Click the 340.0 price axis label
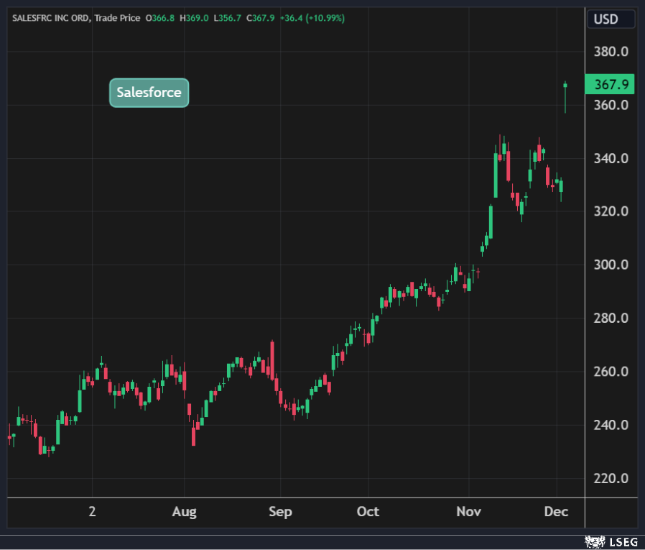 (611, 158)
